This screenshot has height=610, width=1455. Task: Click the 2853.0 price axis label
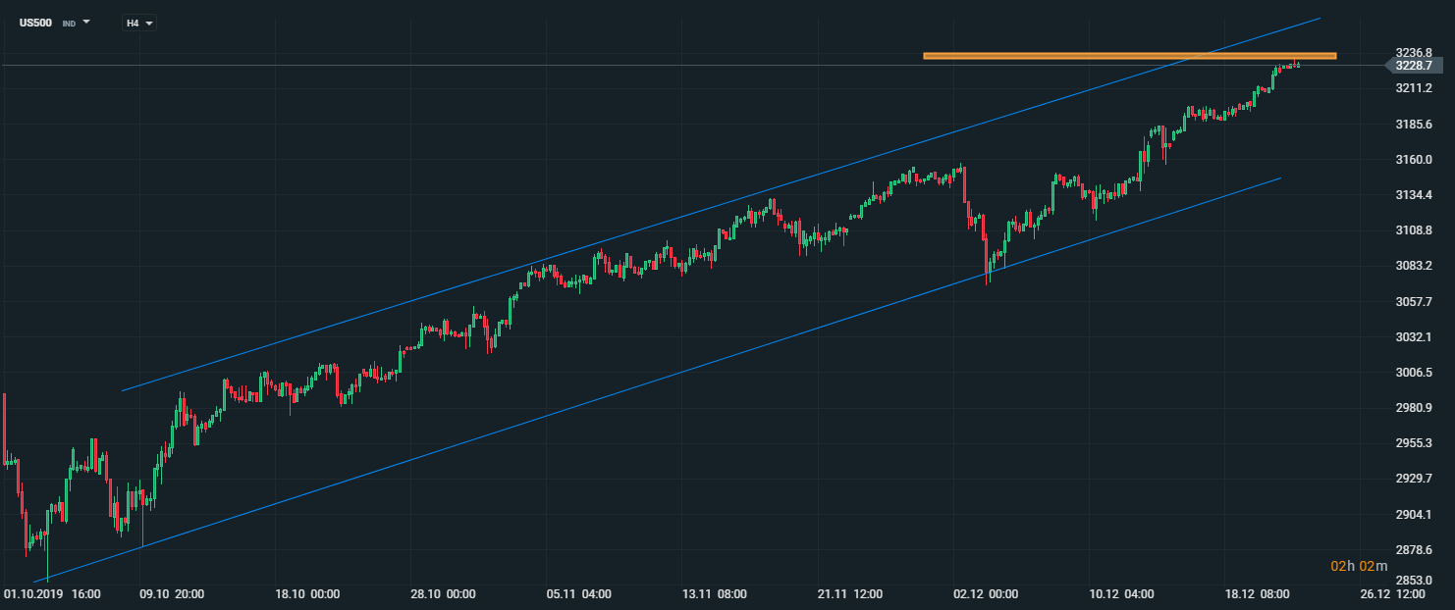(1413, 579)
